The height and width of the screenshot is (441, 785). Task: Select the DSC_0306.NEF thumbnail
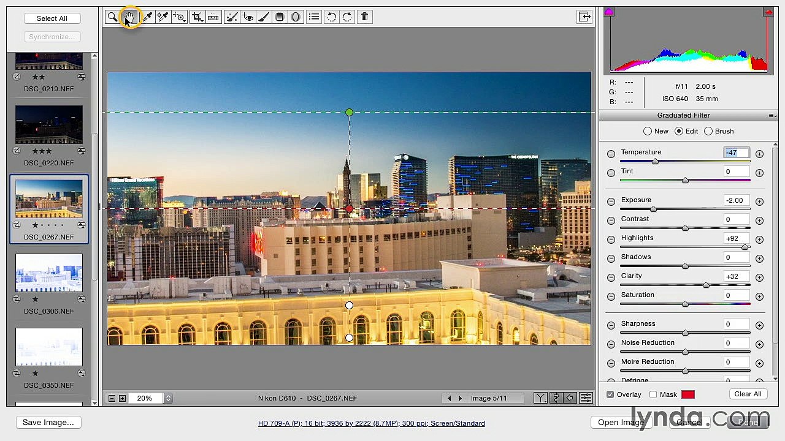[49, 273]
